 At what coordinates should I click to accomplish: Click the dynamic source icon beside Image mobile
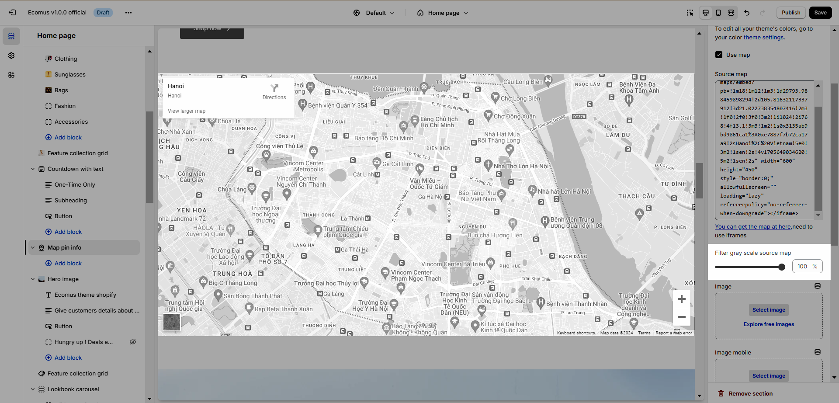[817, 352]
